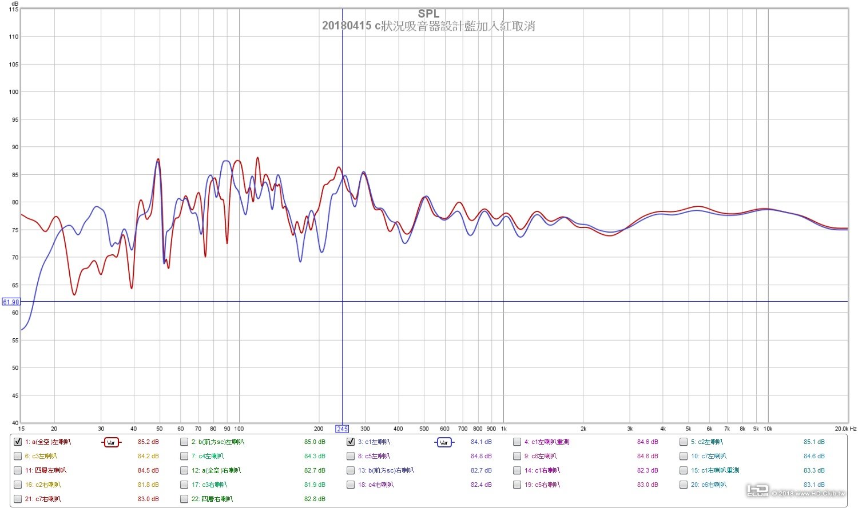This screenshot has width=858, height=508.
Task: Click the 83.3 dB value of trace 15
Action: pyautogui.click(x=814, y=470)
